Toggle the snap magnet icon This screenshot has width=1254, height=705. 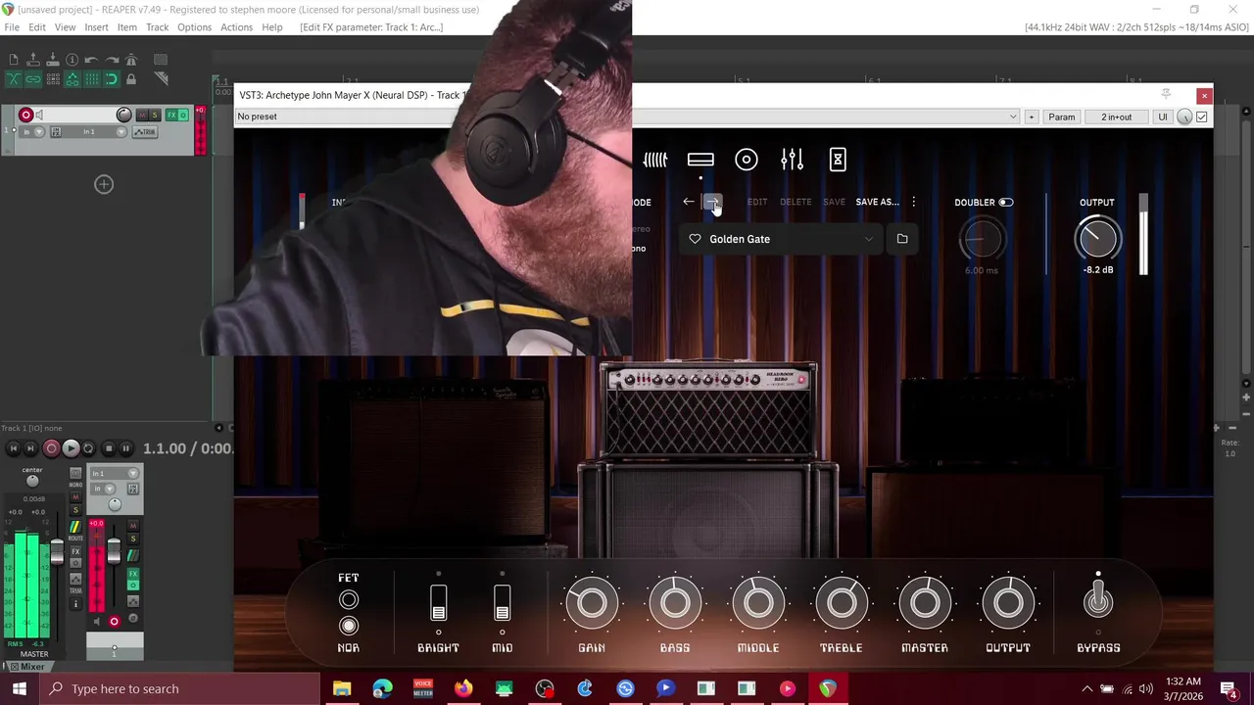(x=112, y=79)
